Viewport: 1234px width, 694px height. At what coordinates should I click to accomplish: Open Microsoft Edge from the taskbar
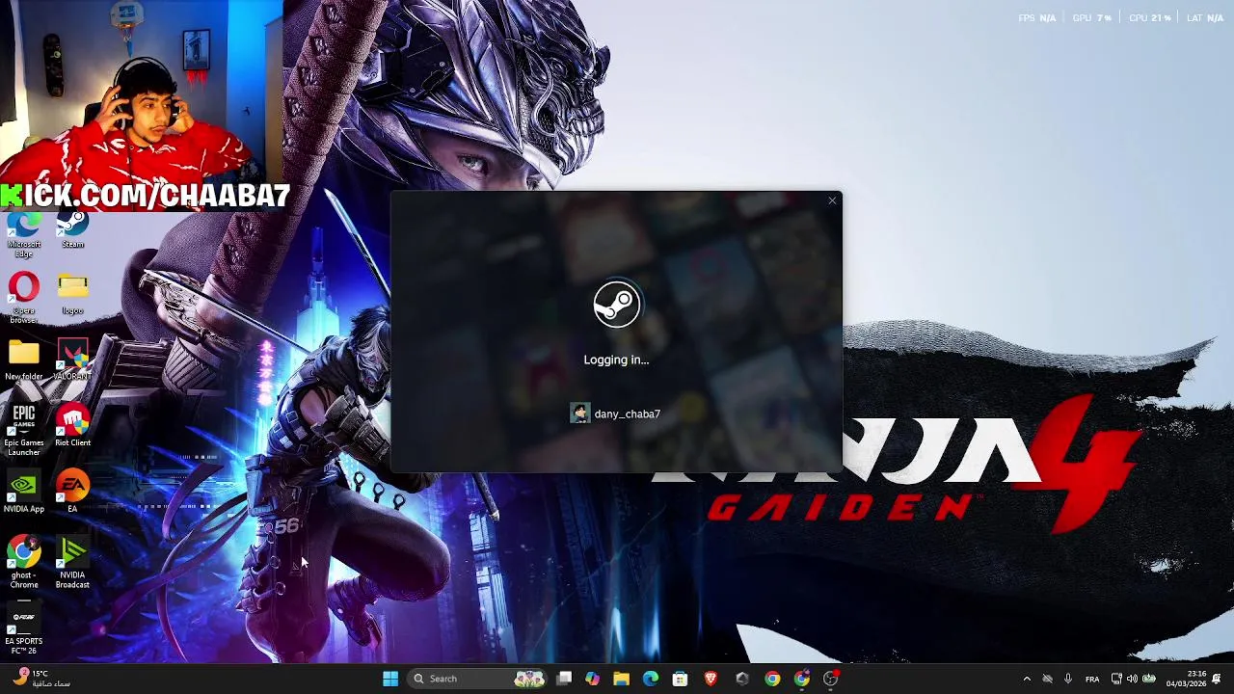(651, 679)
